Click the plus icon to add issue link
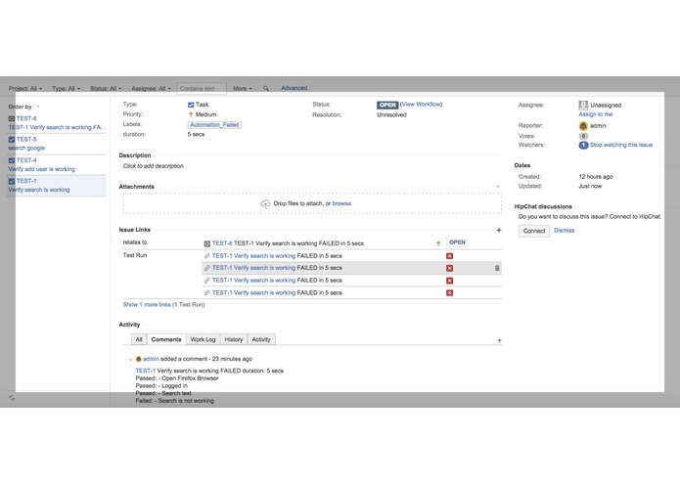 click(499, 230)
